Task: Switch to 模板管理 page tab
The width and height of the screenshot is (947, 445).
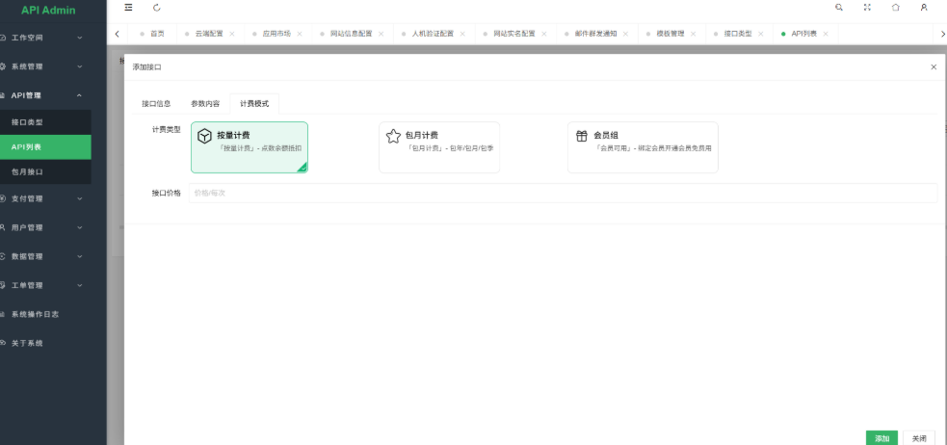Action: point(671,34)
